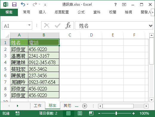Open the 資料 ribbon tab

coord(97,12)
